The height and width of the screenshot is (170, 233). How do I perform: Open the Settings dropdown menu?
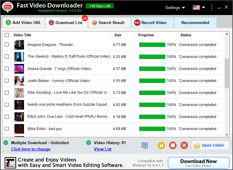[175, 8]
